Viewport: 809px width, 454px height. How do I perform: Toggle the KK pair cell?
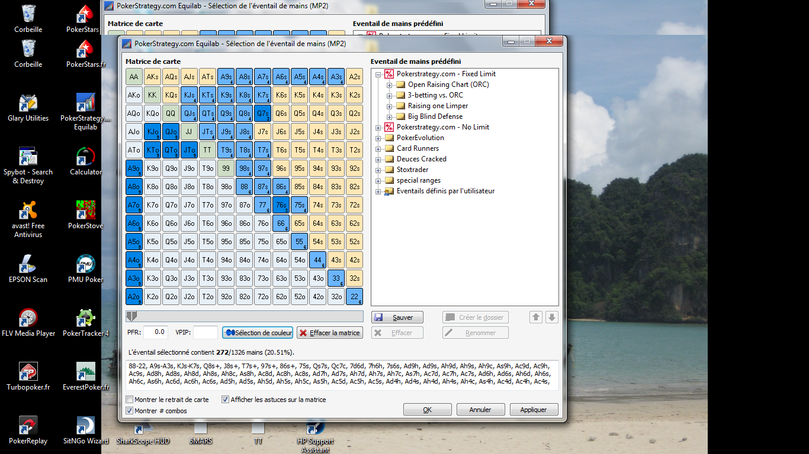pyautogui.click(x=152, y=95)
